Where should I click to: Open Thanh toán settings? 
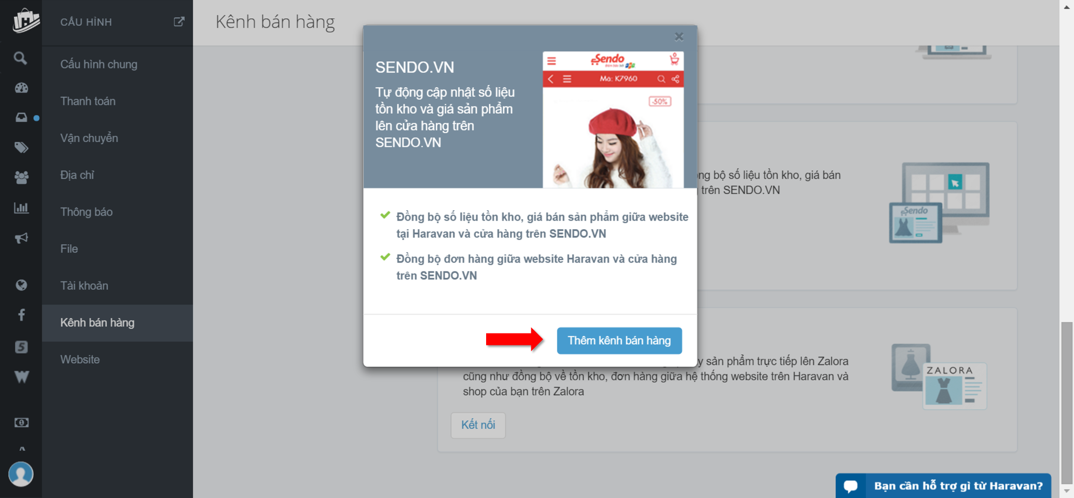click(88, 101)
